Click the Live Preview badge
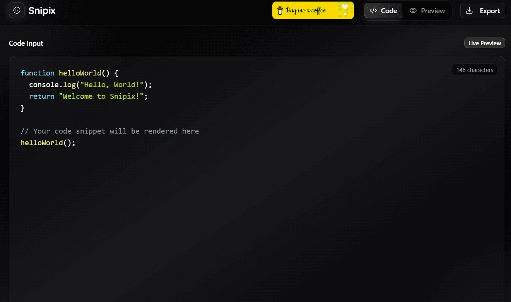 point(484,43)
